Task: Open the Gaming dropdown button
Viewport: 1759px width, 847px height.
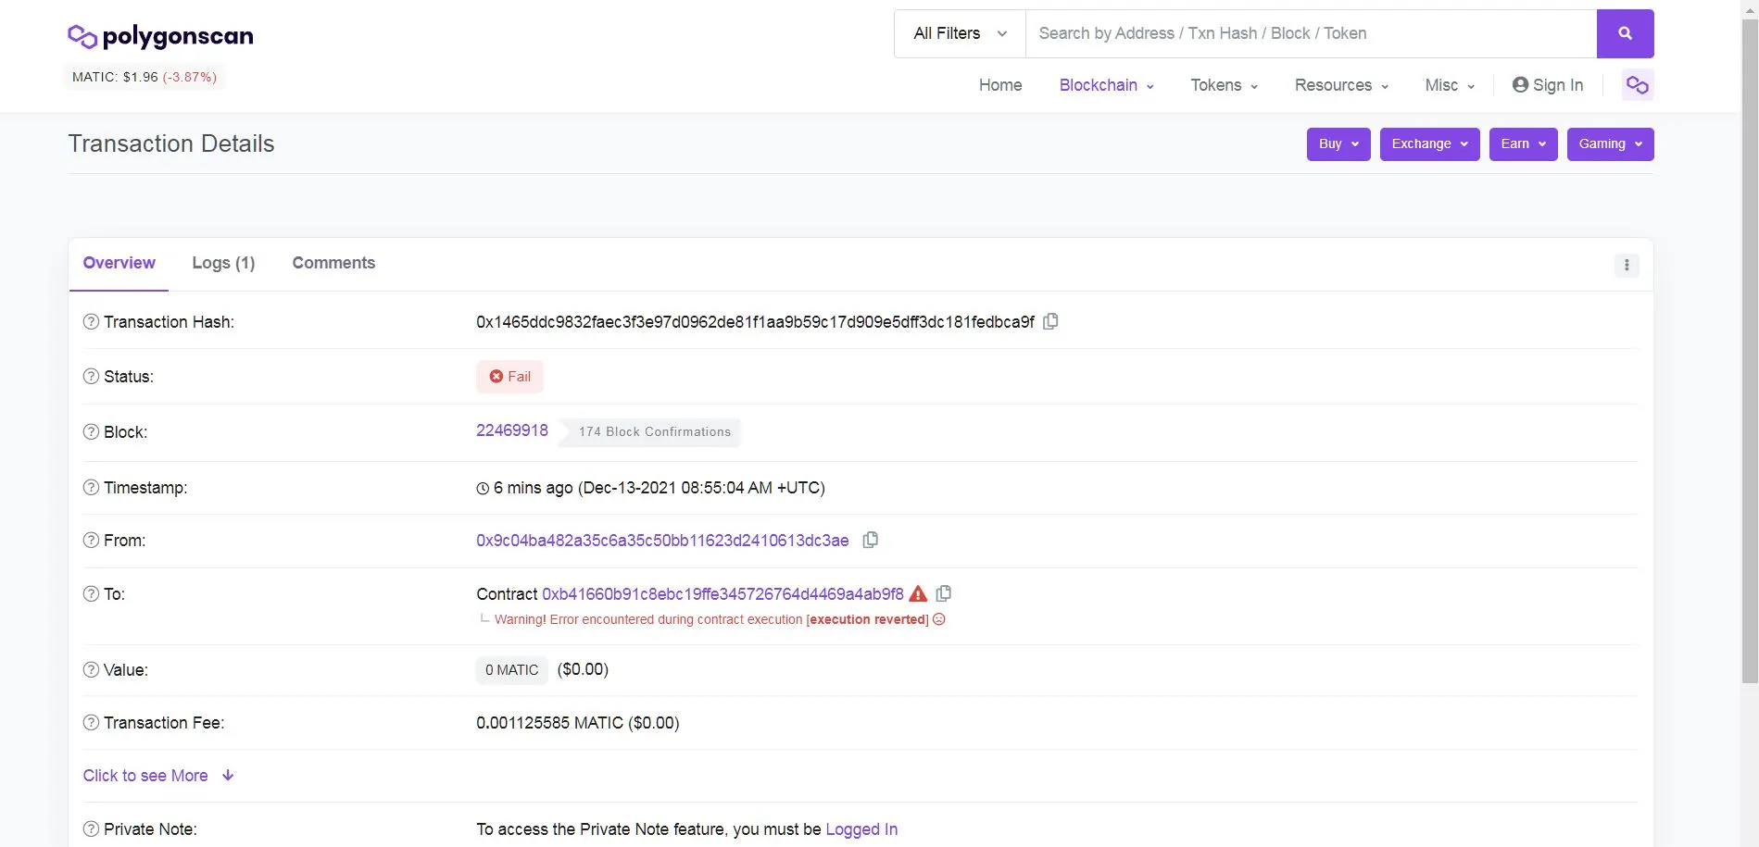Action: tap(1611, 144)
